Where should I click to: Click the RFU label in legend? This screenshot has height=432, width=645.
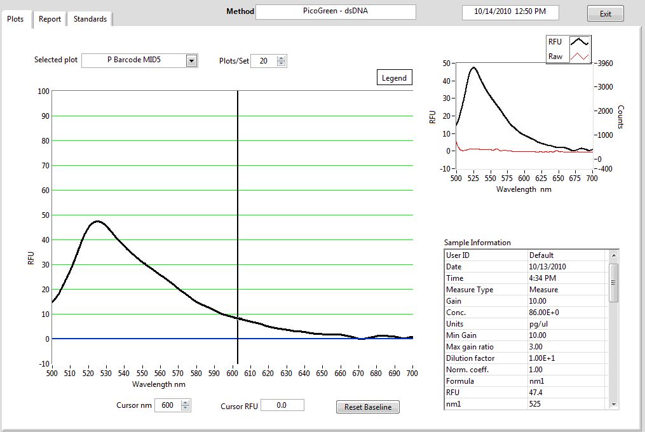(x=555, y=41)
